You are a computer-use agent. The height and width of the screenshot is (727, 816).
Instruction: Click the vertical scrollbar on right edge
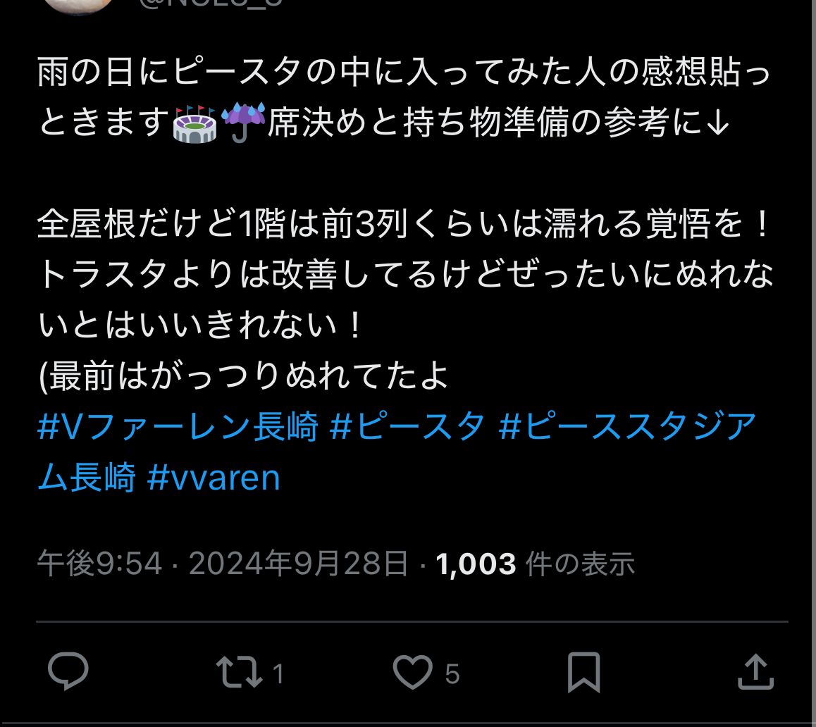813,363
